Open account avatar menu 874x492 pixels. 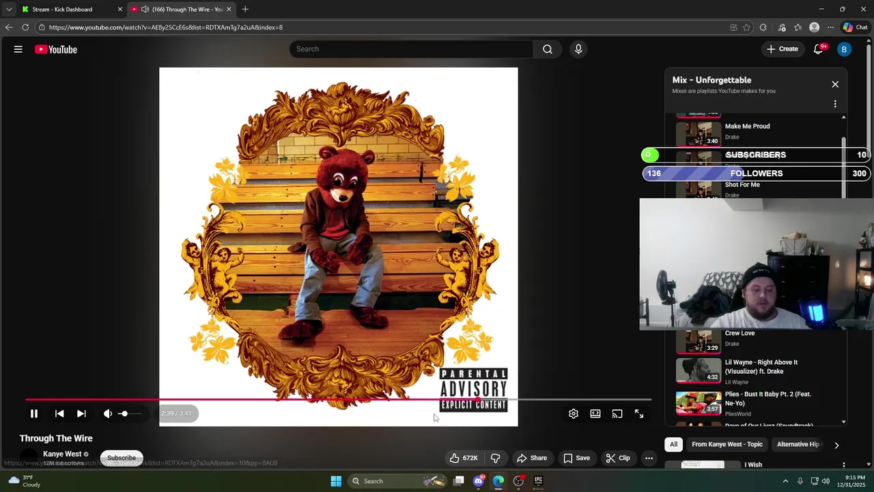point(844,49)
